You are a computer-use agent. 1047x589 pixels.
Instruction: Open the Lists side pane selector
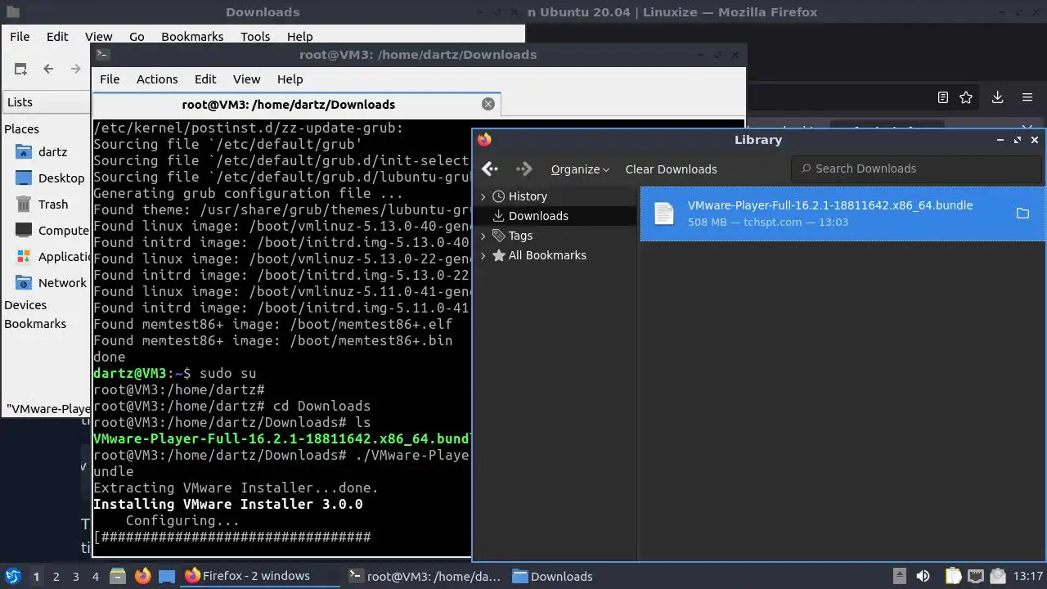(x=45, y=102)
